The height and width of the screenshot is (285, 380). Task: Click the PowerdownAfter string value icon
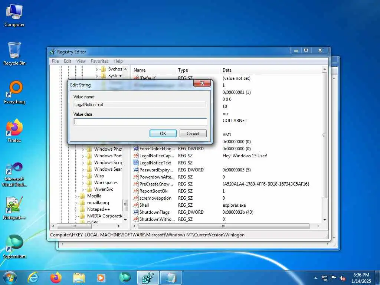point(136,177)
